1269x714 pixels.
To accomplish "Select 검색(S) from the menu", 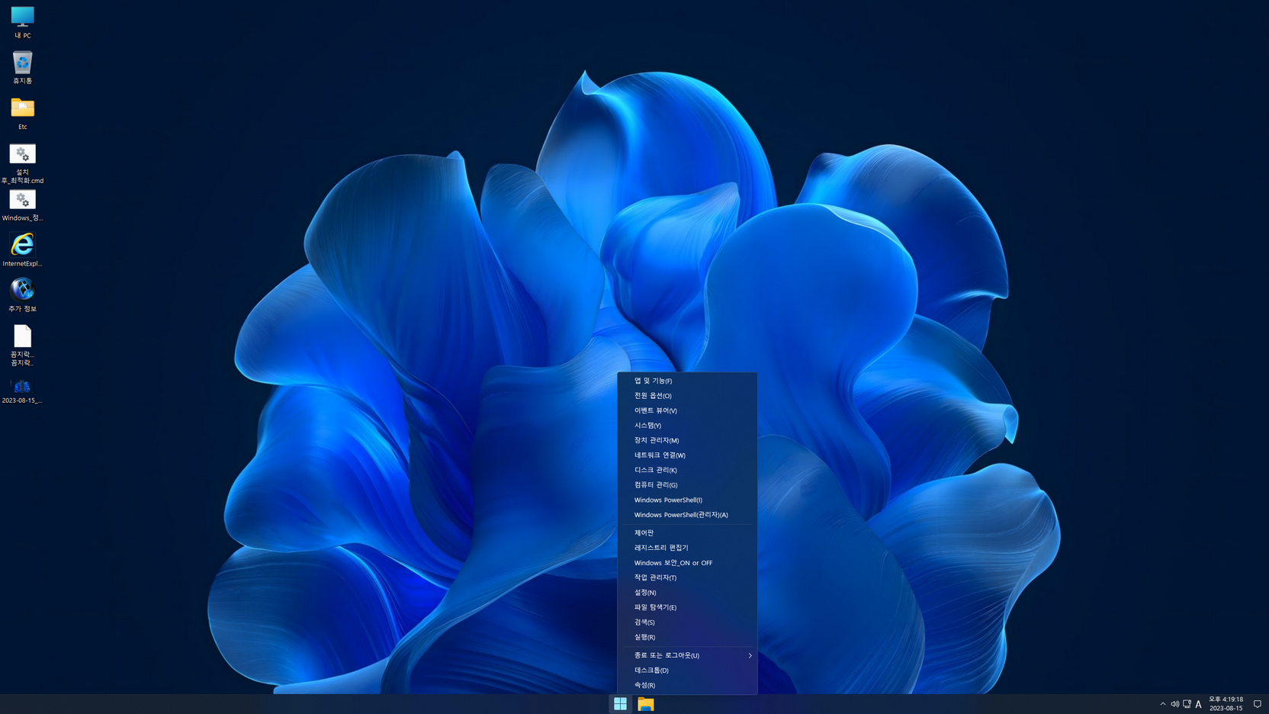I will pos(687,622).
